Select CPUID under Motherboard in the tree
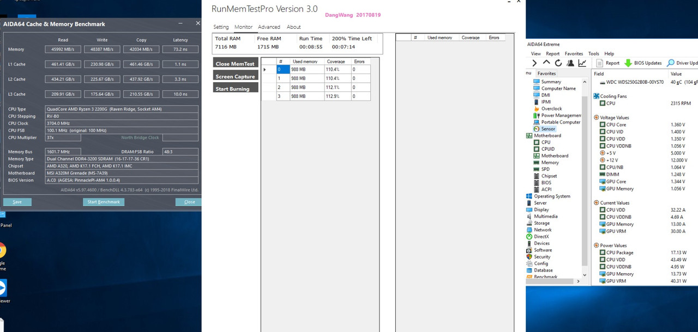 pyautogui.click(x=544, y=149)
